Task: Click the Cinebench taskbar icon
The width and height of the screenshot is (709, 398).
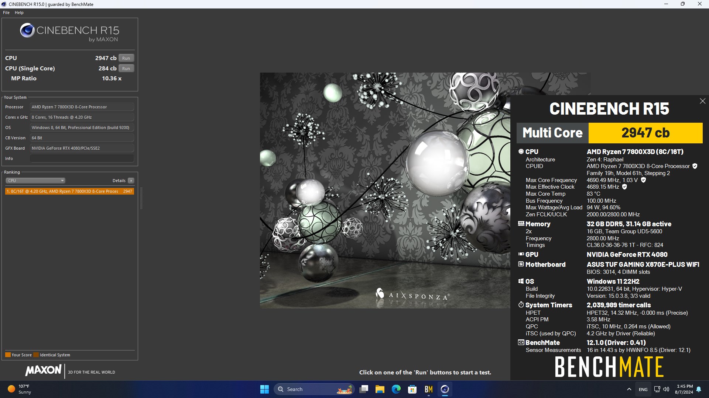Action: [445, 389]
